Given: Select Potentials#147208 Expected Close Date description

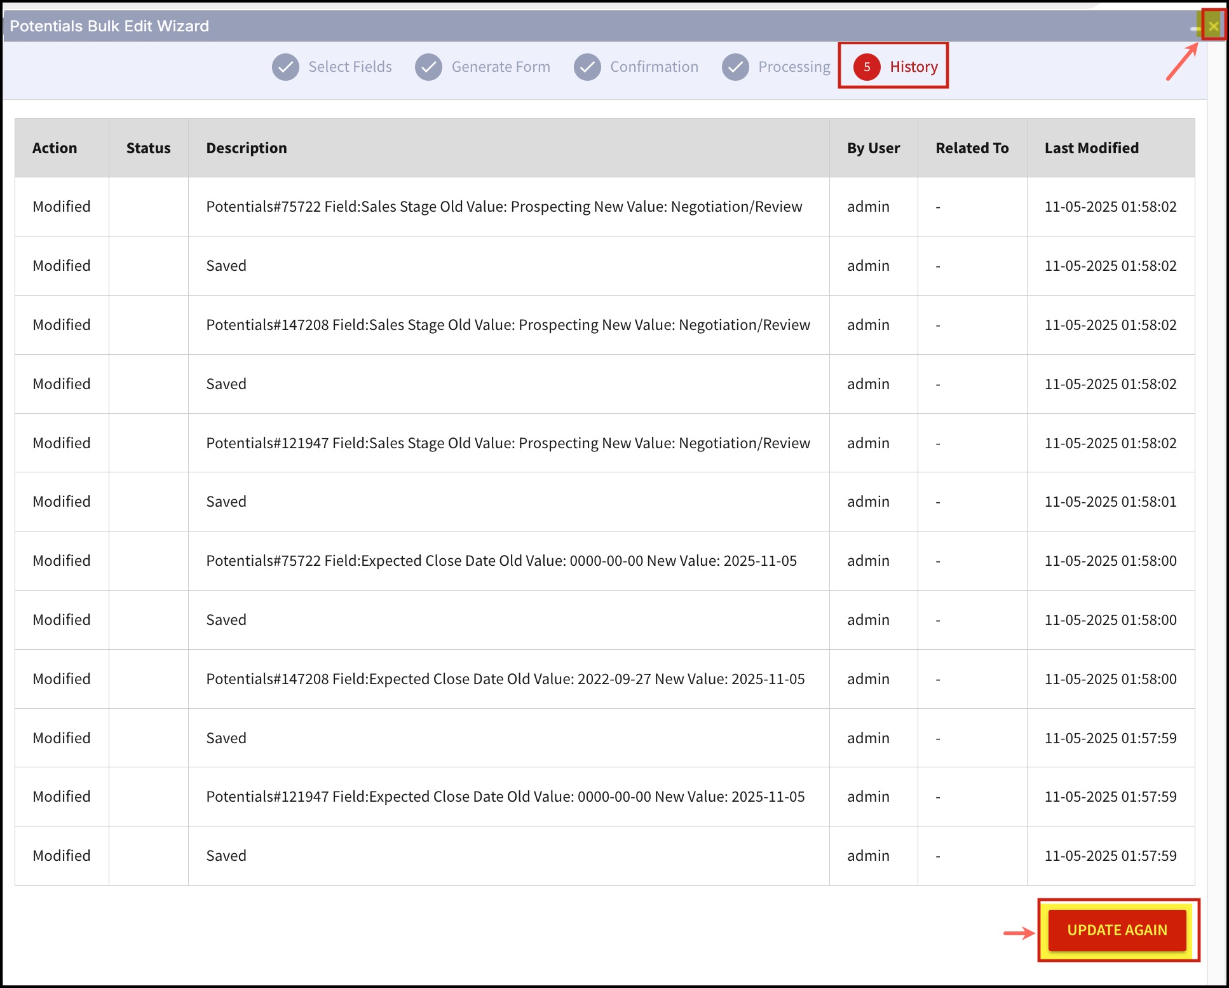Looking at the screenshot, I should pyautogui.click(x=505, y=679).
